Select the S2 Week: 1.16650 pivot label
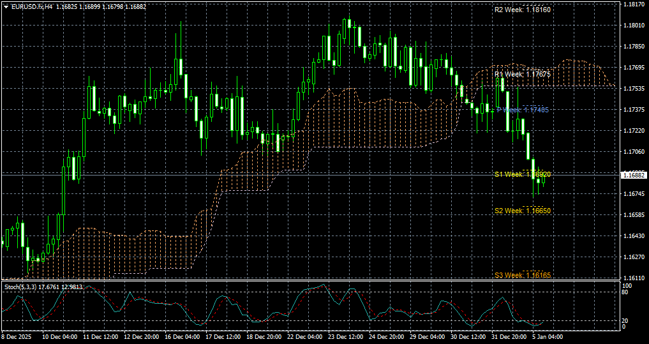Image resolution: width=649 pixels, height=344 pixels. pyautogui.click(x=523, y=211)
